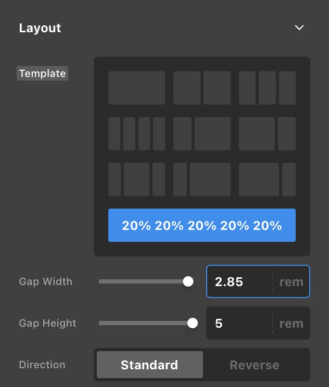Open the Gap Height rem unit dropdown
The image size is (329, 387).
tap(291, 324)
